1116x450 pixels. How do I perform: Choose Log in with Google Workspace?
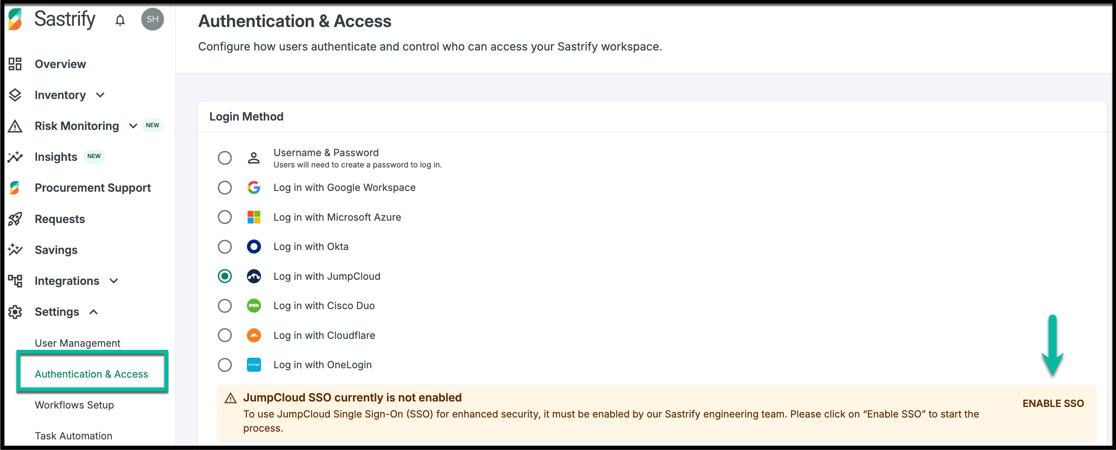tap(225, 188)
